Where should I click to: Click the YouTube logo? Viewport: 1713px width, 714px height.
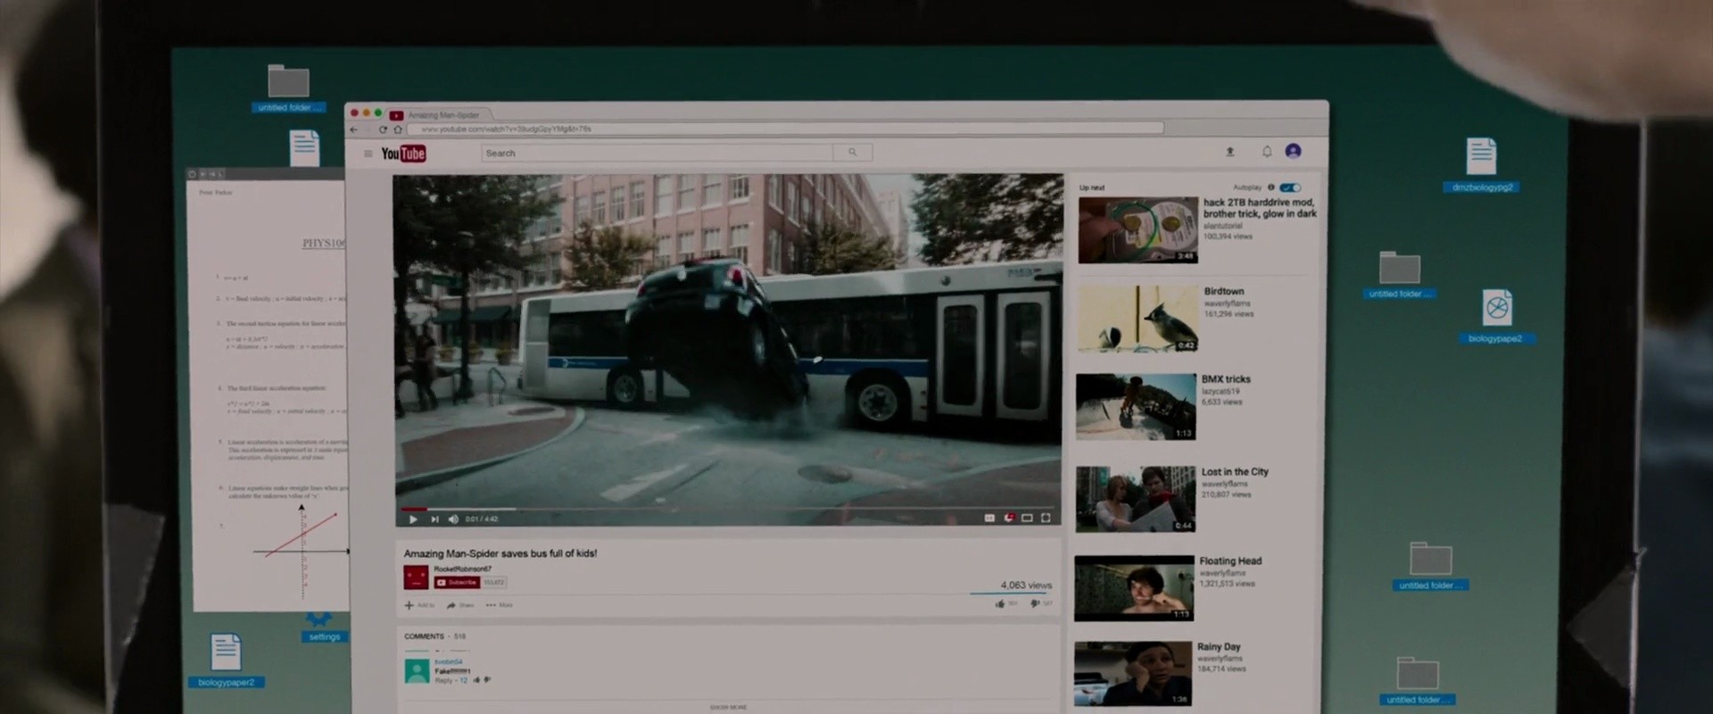coord(403,154)
